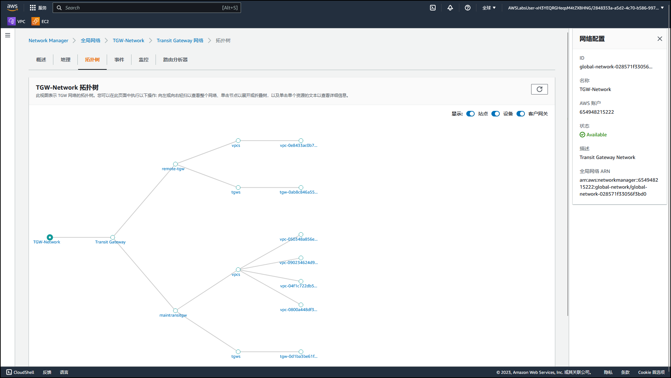Open the notifications bell

click(450, 8)
